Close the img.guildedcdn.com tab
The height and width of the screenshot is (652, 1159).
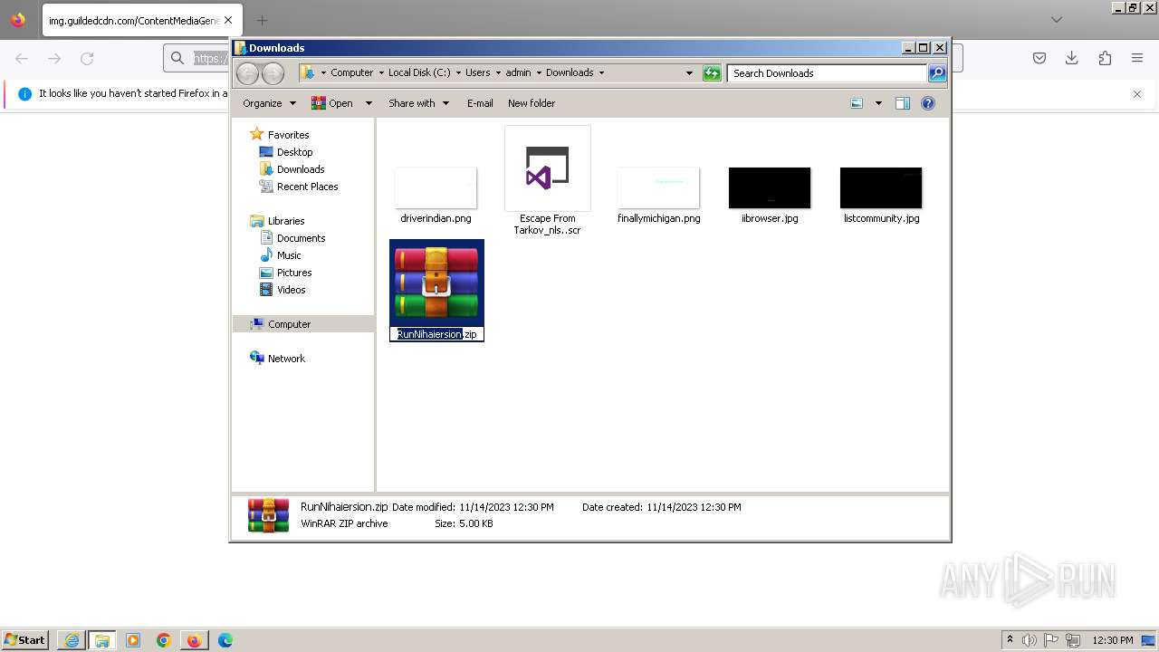(228, 20)
